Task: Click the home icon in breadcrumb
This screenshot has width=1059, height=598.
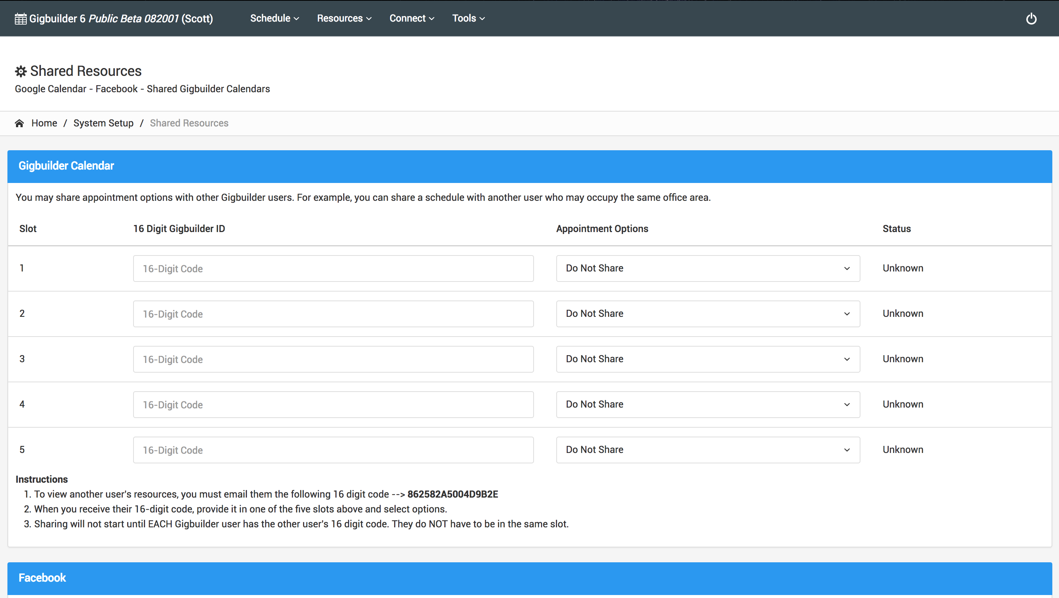Action: [x=19, y=123]
